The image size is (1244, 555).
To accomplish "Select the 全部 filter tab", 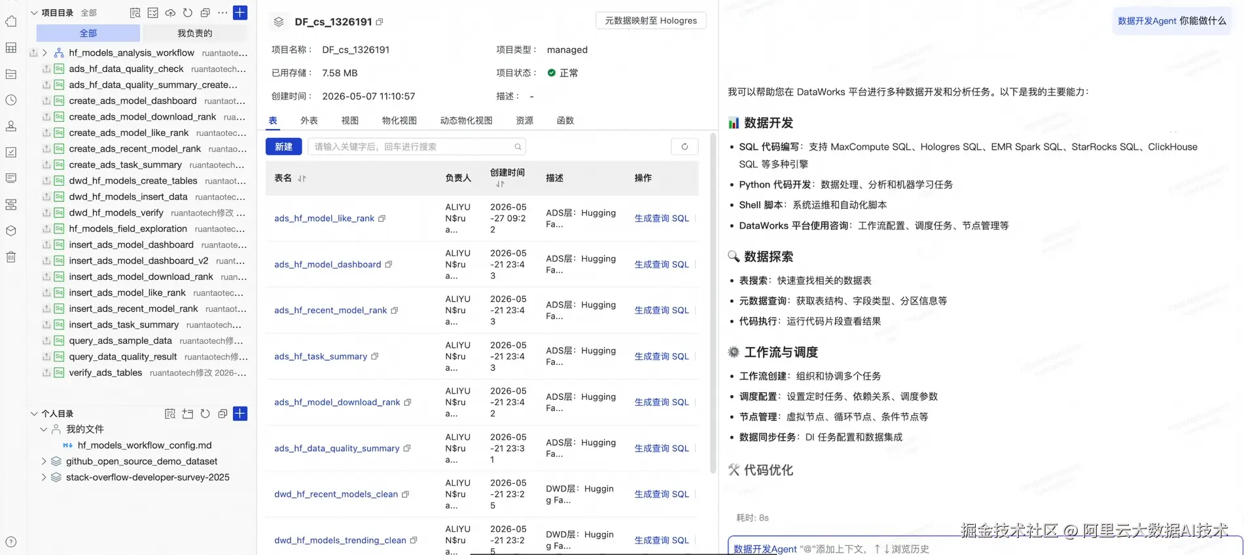I will pos(88,33).
